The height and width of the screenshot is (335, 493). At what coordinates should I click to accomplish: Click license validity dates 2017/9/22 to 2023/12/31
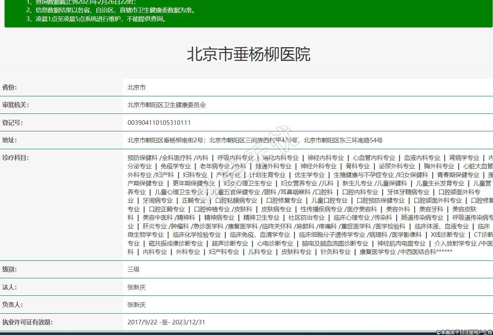coord(166,322)
